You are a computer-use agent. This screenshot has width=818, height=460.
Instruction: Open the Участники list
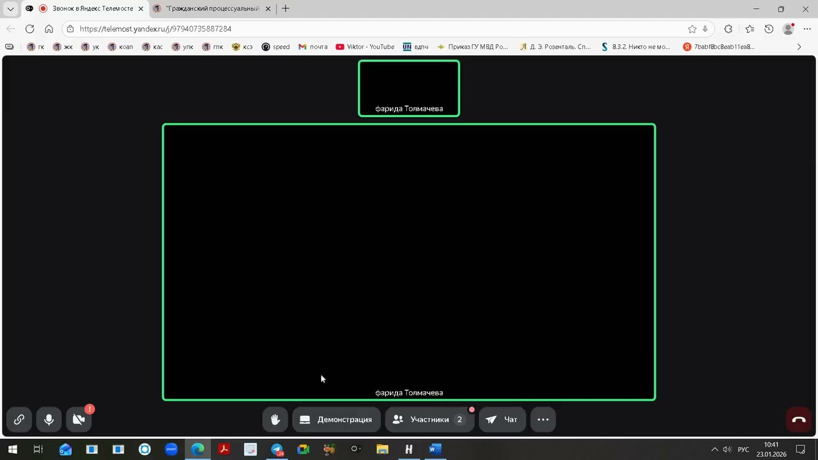[x=429, y=420]
